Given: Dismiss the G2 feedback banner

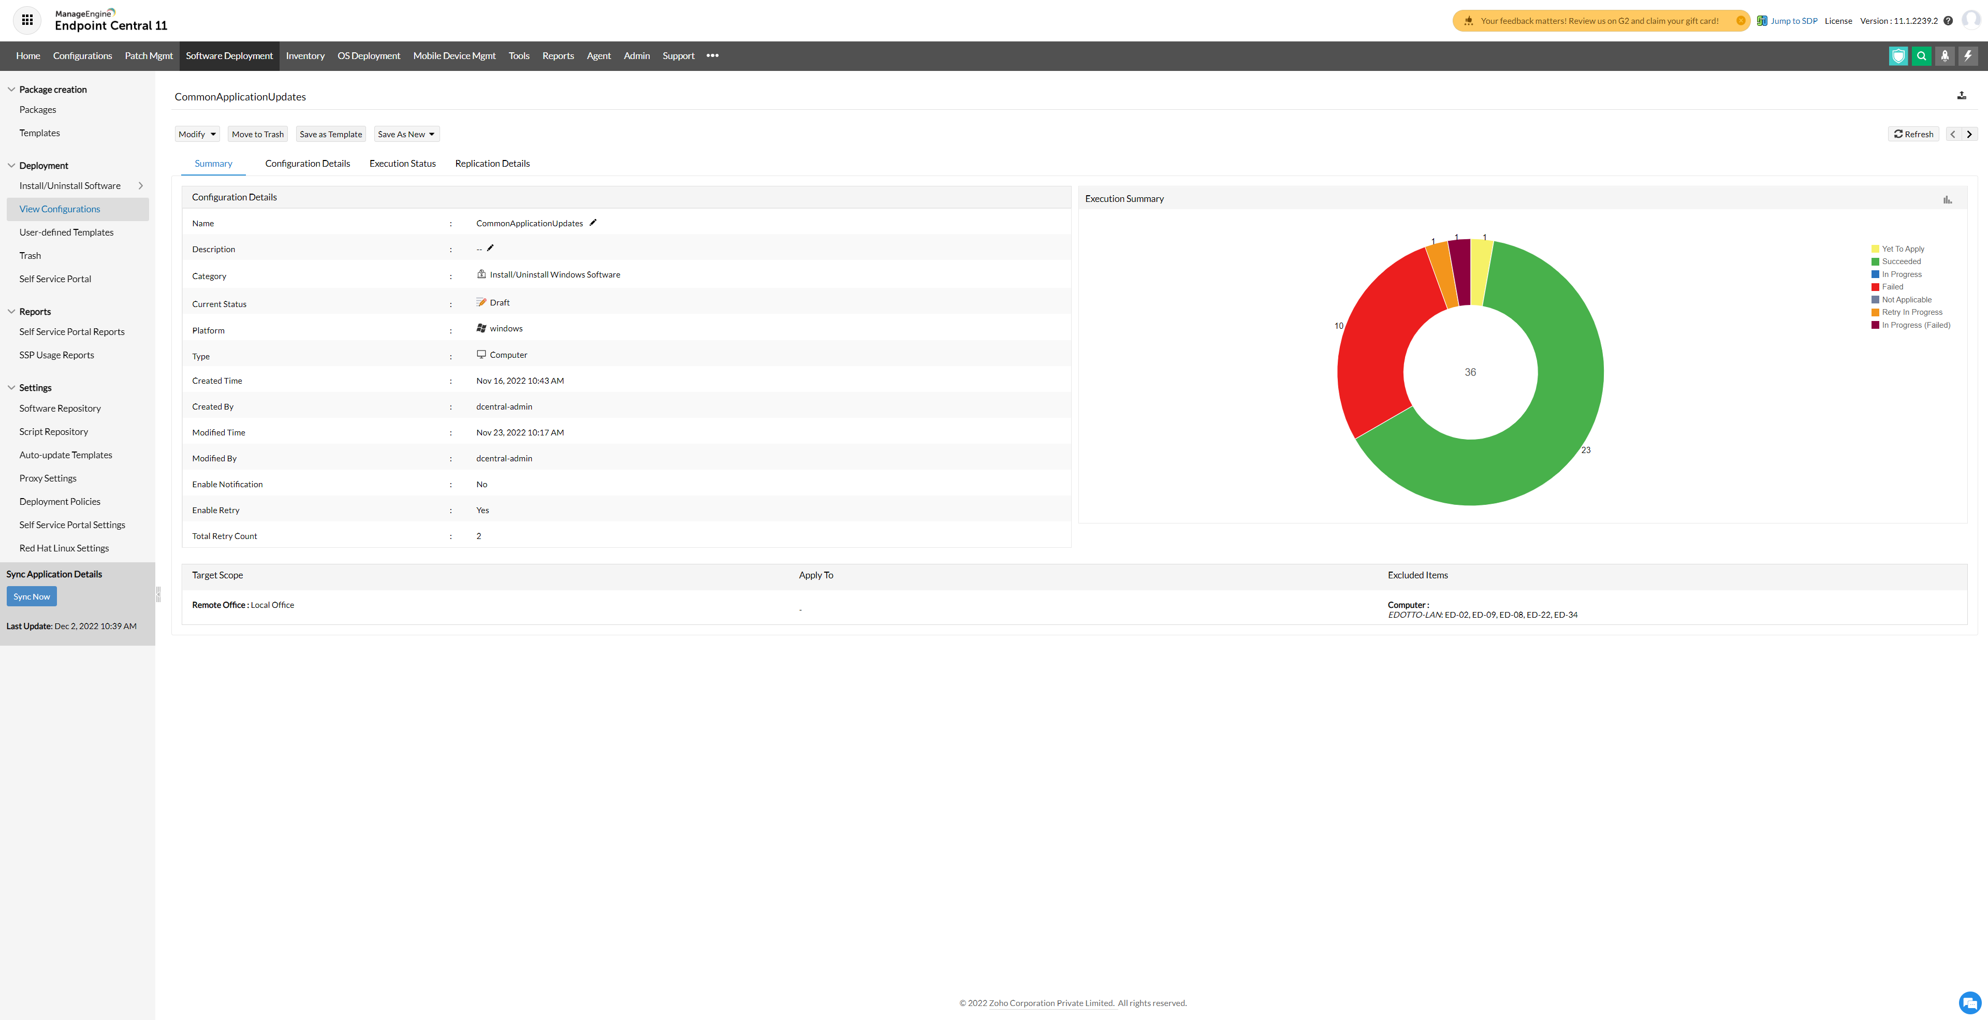Looking at the screenshot, I should click(1740, 21).
